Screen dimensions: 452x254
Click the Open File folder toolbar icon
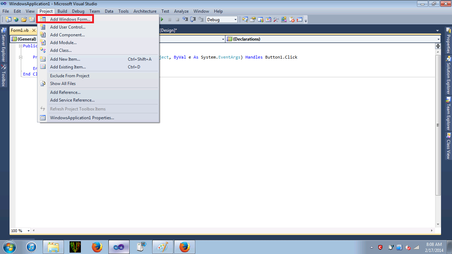click(24, 20)
